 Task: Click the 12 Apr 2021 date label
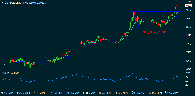pos(172,93)
